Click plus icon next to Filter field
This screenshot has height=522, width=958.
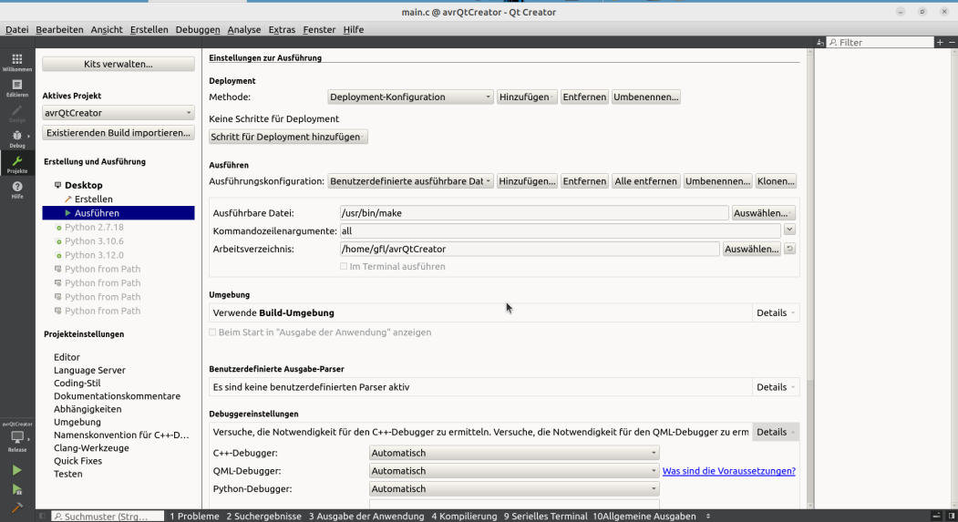(940, 42)
